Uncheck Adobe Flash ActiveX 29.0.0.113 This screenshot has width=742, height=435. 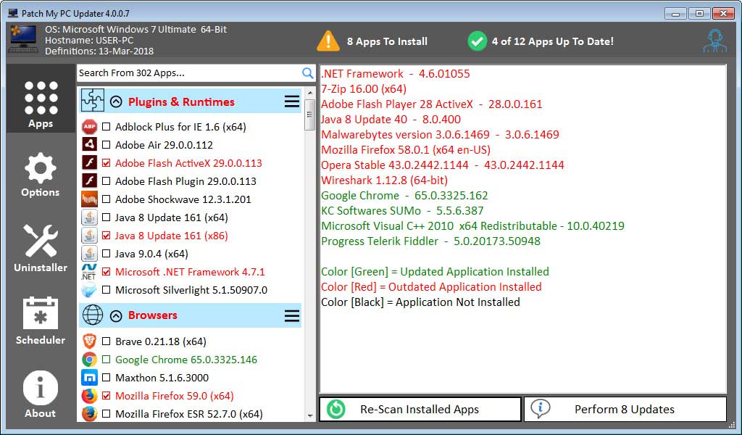[x=107, y=163]
